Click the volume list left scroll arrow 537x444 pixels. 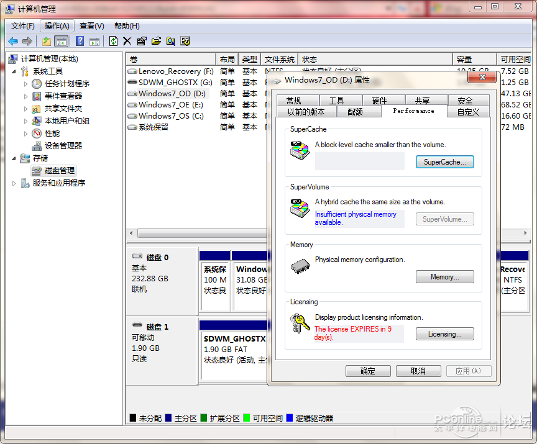tap(131, 233)
